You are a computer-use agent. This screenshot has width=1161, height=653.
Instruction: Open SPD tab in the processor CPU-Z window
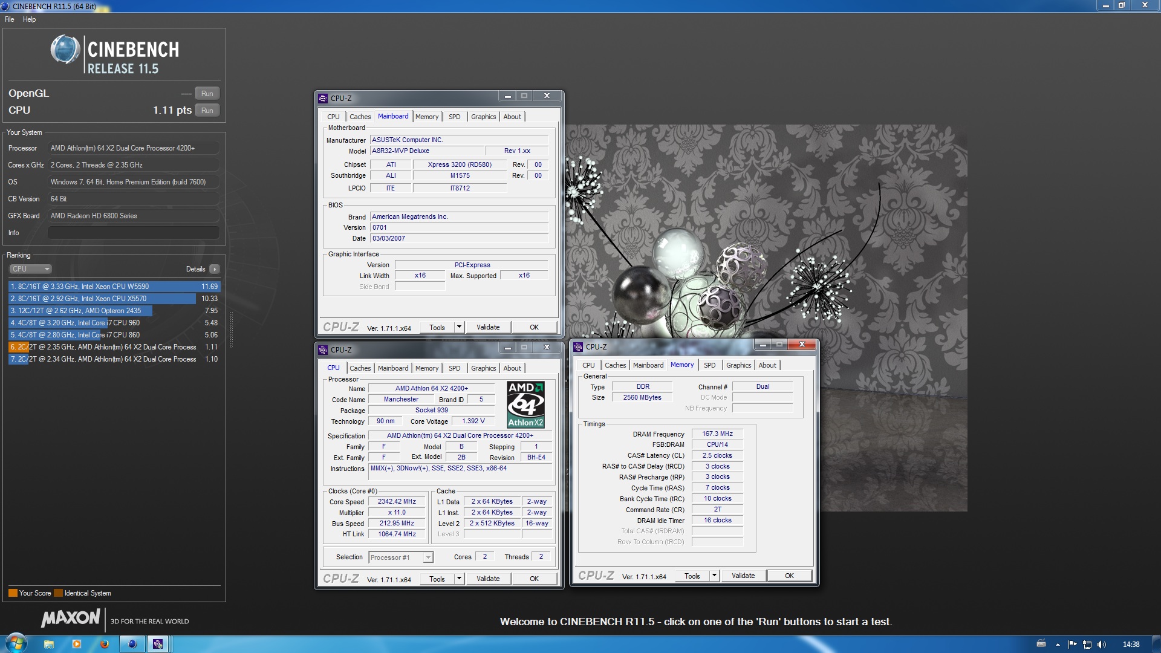point(455,368)
